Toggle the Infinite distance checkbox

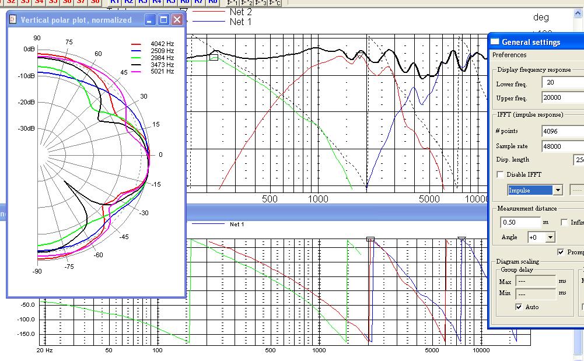565,222
